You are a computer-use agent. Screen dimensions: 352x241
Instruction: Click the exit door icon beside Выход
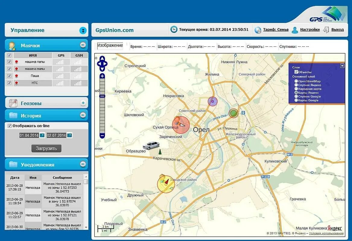pos(325,29)
